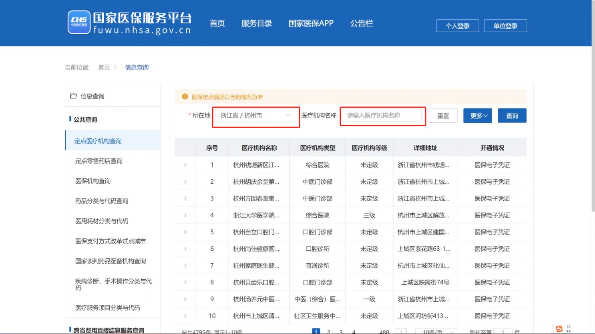Expand row 8 杭州贝齿乐口腔...
The height and width of the screenshot is (334, 595).
pyautogui.click(x=185, y=282)
